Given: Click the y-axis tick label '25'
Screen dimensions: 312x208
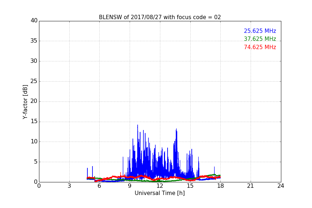Looking at the screenshot, I should pyautogui.click(x=34, y=81).
